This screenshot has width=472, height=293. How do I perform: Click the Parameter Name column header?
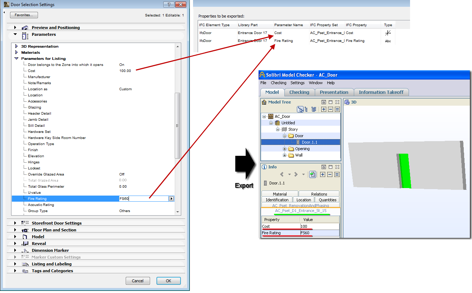289,25
